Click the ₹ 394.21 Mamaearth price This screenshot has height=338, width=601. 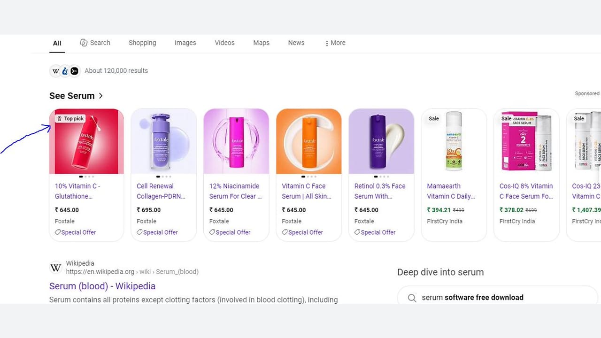[x=439, y=210]
